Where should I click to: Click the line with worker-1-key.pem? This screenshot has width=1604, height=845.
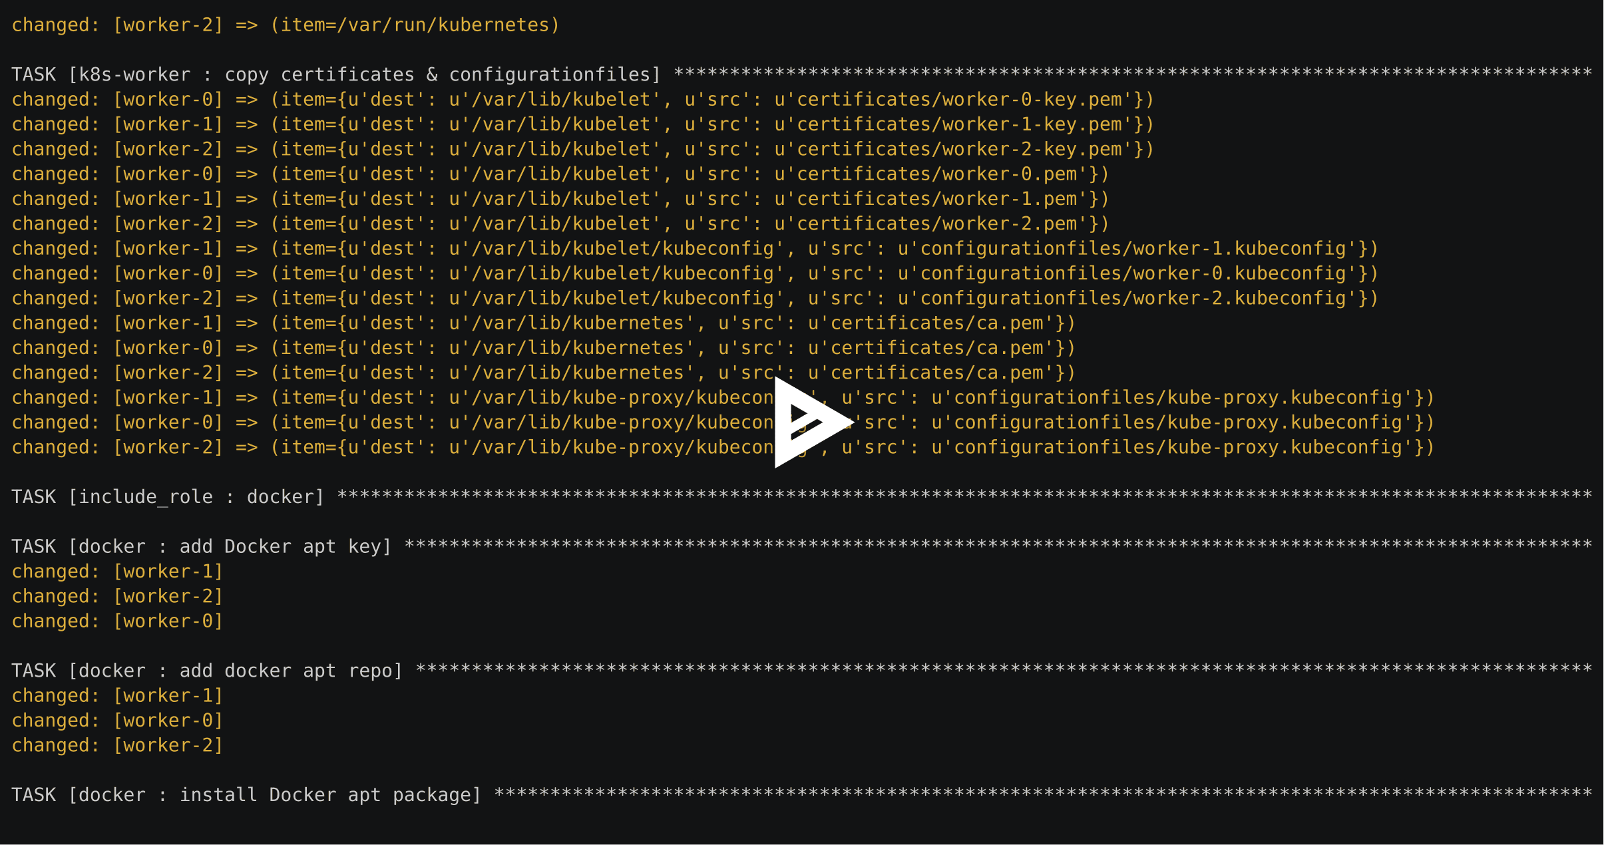click(x=583, y=124)
